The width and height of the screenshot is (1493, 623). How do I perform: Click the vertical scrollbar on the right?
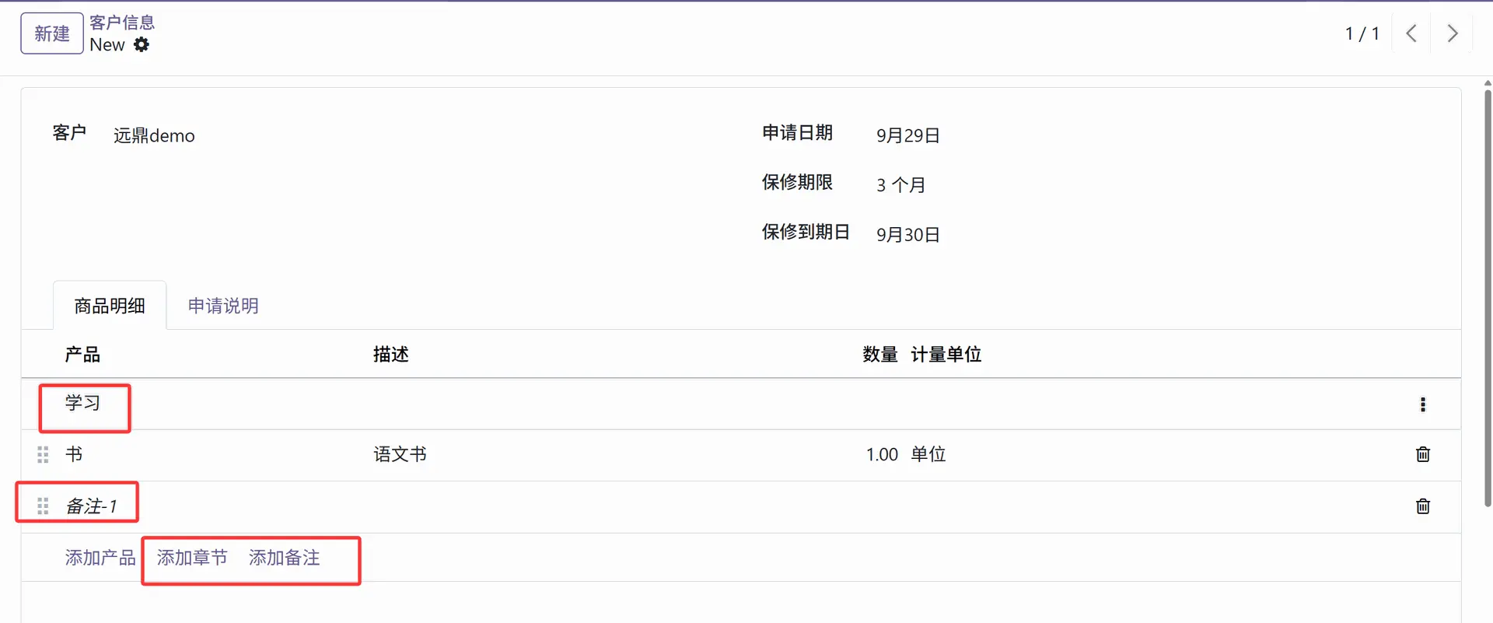pyautogui.click(x=1487, y=296)
